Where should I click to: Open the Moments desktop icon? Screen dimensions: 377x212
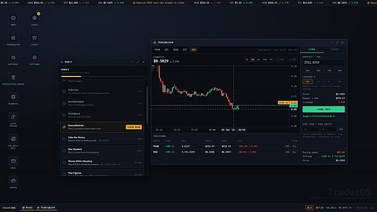click(x=13, y=97)
